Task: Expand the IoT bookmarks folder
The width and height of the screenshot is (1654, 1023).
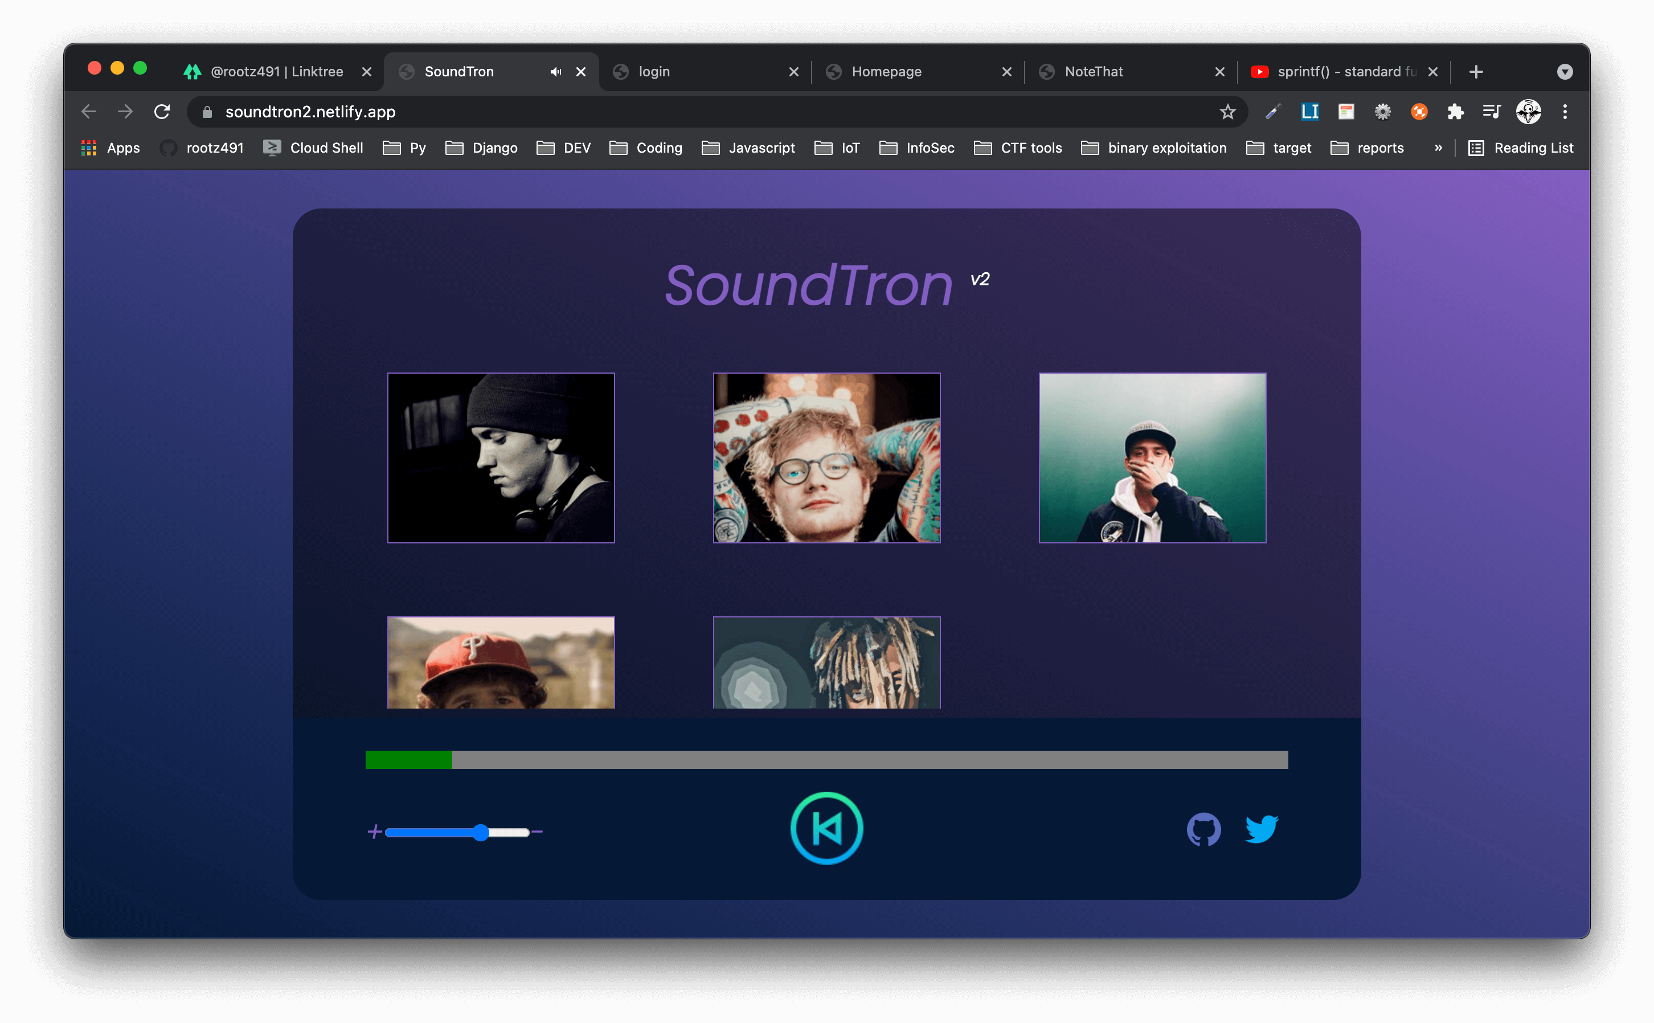Action: [837, 148]
